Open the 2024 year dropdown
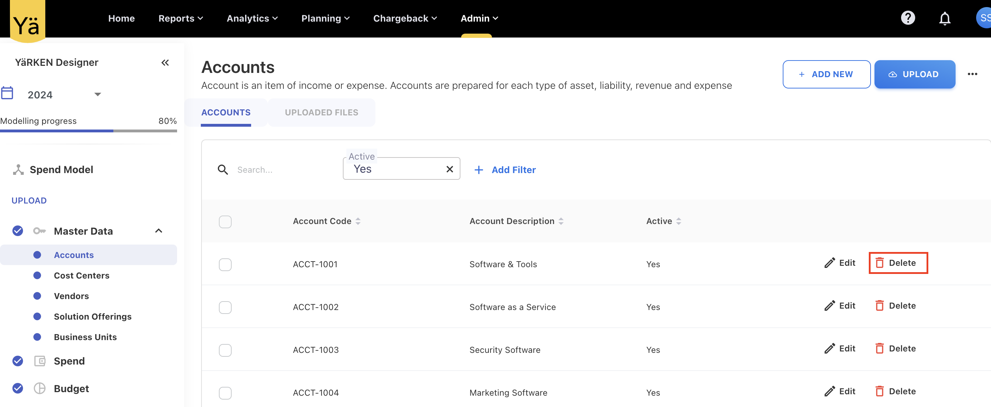This screenshot has width=991, height=407. tap(98, 94)
